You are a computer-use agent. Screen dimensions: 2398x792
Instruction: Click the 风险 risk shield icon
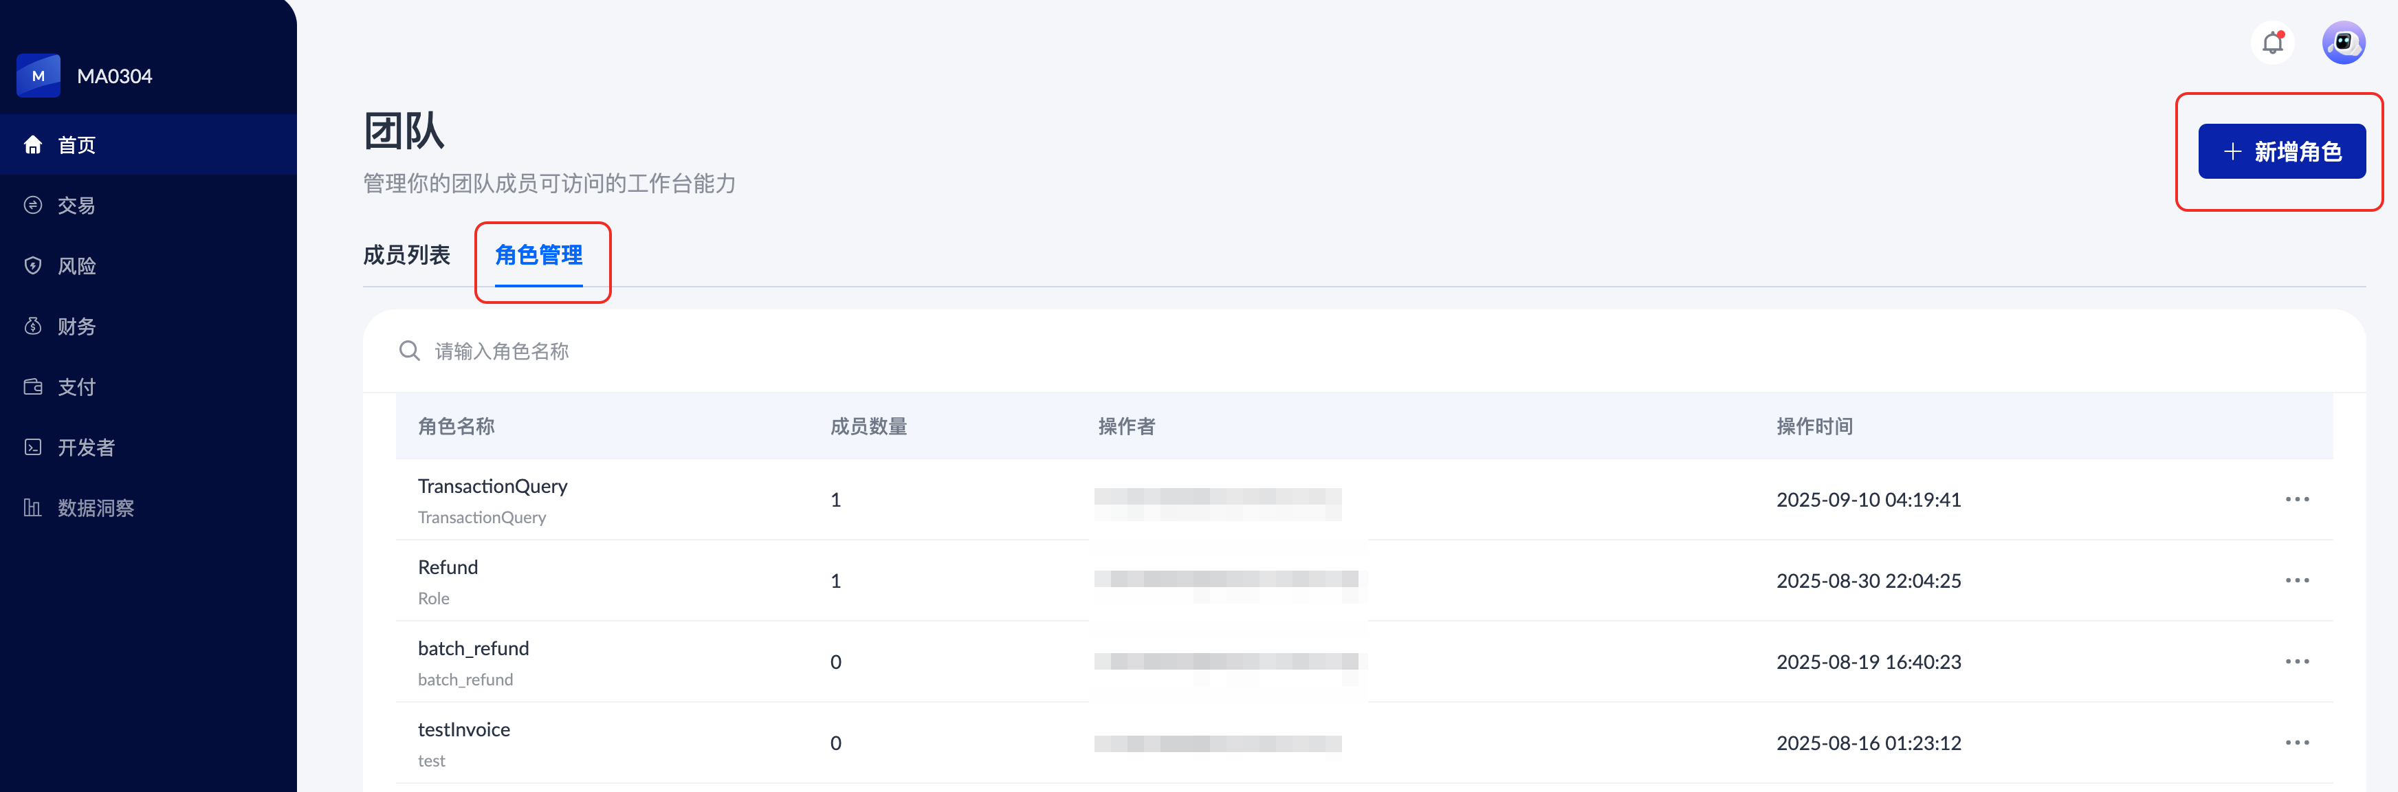pos(34,265)
